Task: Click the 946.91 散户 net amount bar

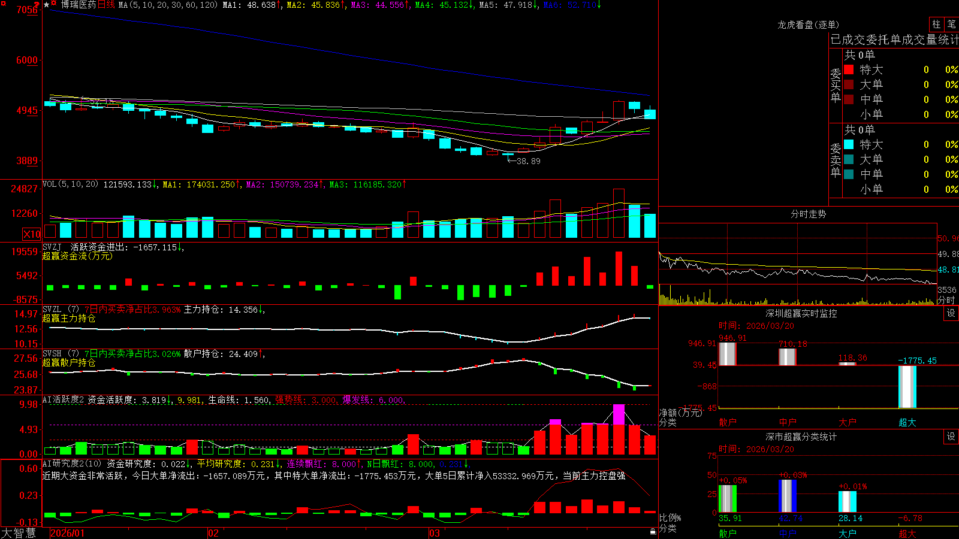Action: coord(728,354)
